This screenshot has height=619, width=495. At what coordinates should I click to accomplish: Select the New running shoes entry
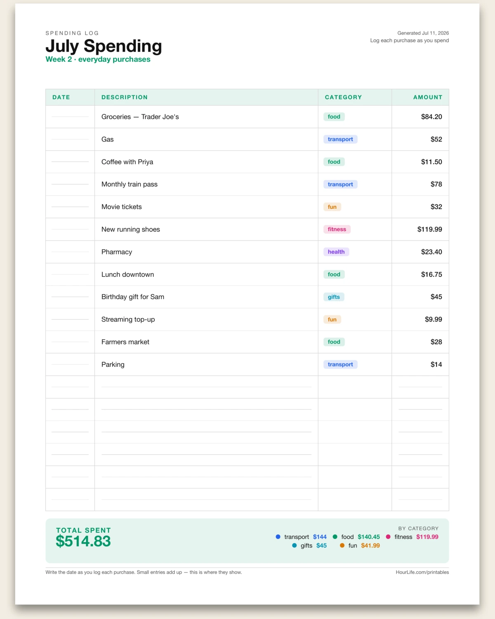pyautogui.click(x=131, y=229)
